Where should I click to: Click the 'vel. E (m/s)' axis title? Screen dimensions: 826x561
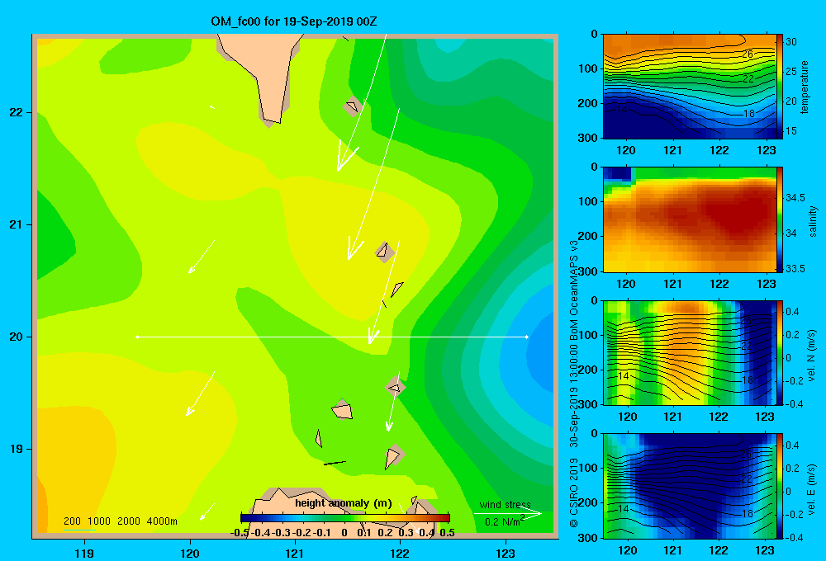click(x=812, y=489)
